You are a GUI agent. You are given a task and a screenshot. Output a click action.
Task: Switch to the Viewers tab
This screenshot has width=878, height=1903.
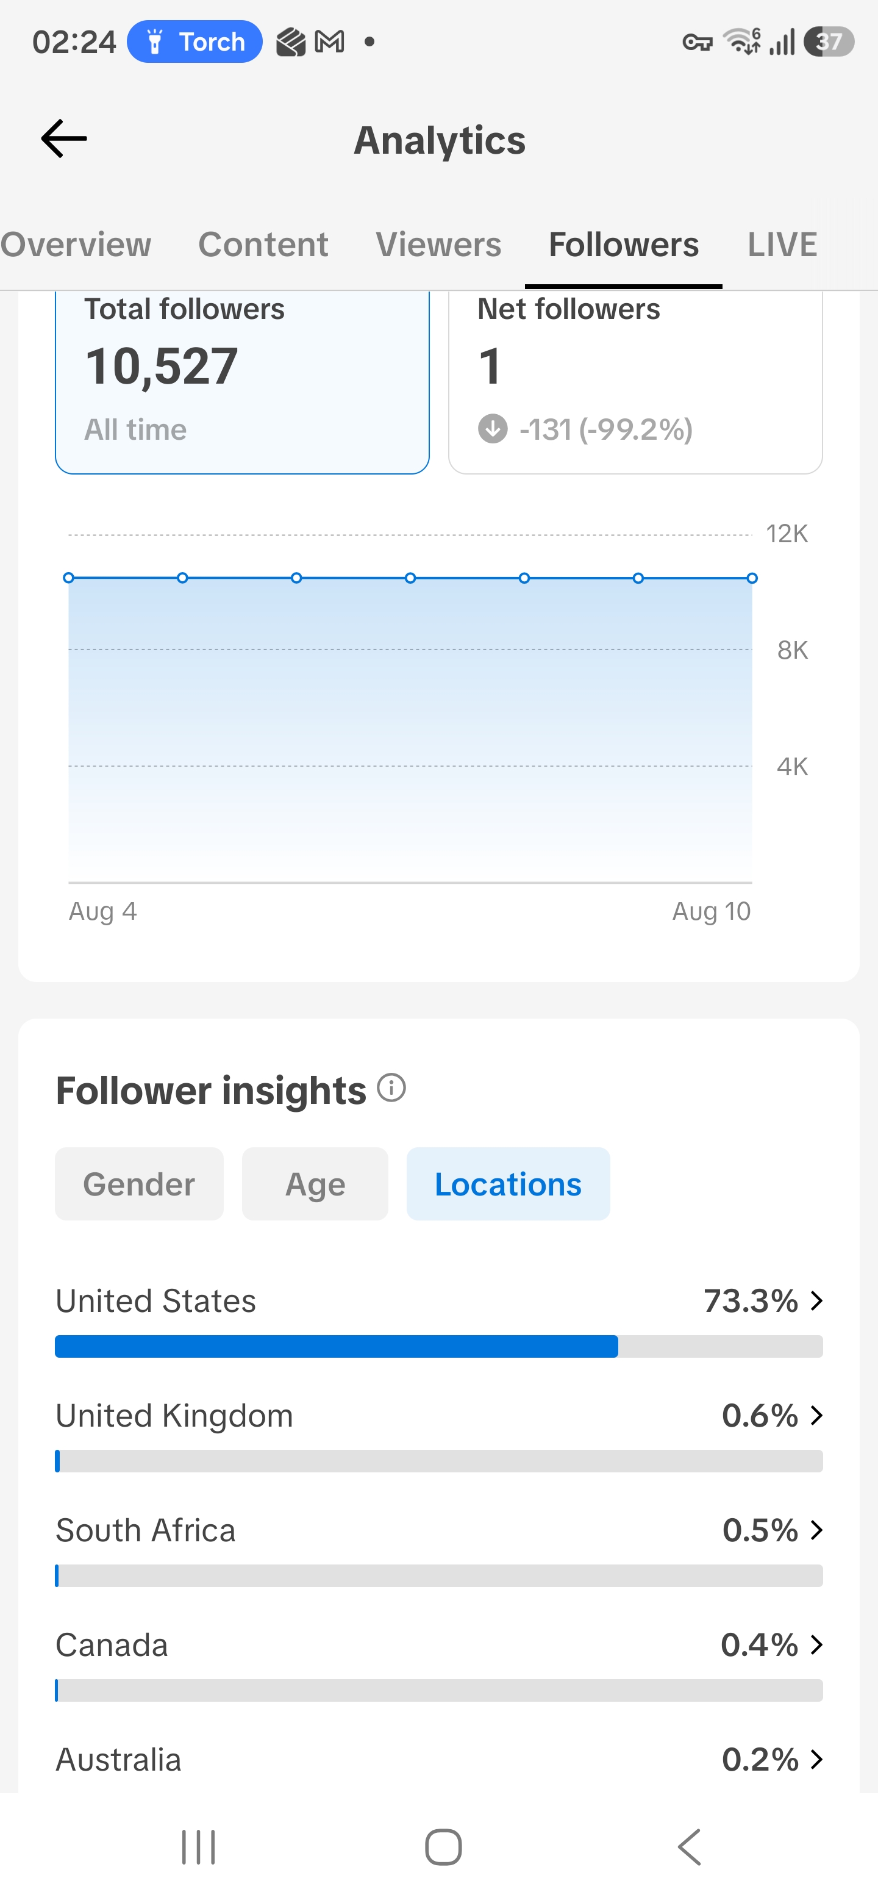tap(438, 245)
